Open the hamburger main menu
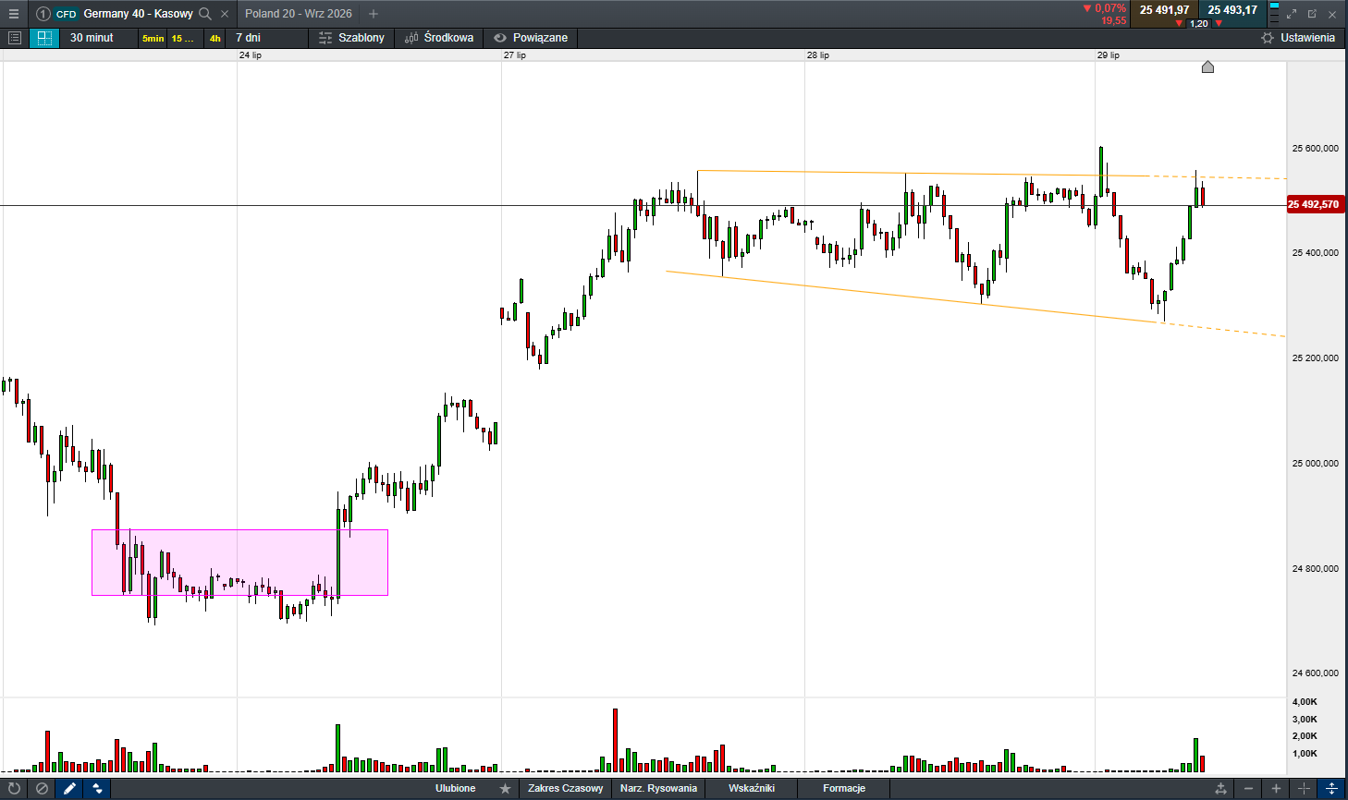1348x800 pixels. pyautogui.click(x=13, y=14)
